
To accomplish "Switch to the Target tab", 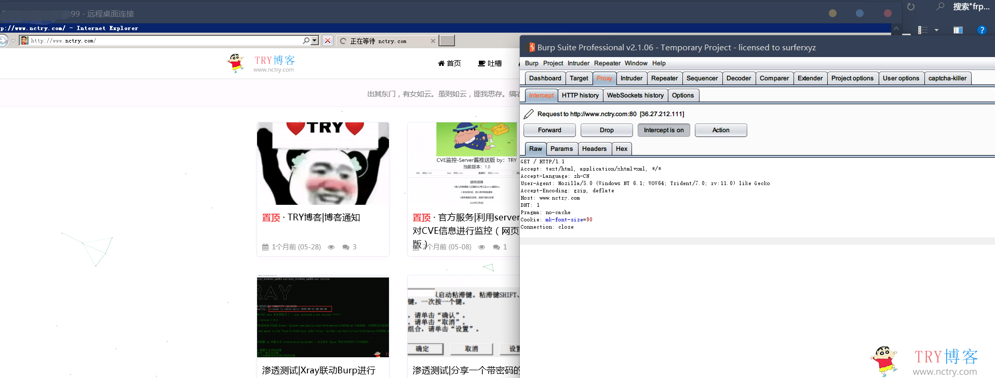I will [x=579, y=78].
